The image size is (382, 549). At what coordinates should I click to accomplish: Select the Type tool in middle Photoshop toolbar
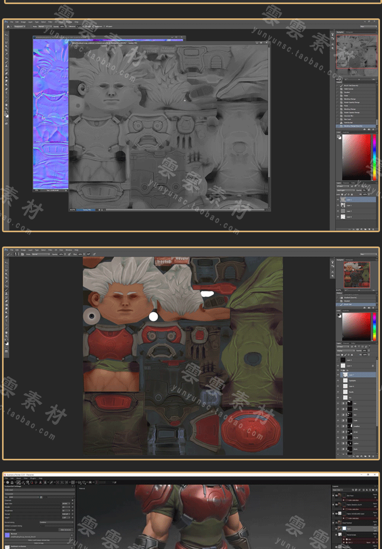6,321
